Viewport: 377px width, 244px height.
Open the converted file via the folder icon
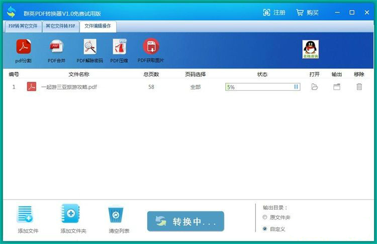click(x=315, y=87)
